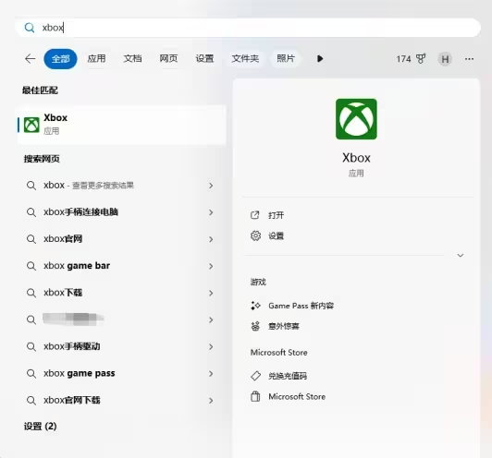Select suggestion xbox game pass

tap(80, 373)
